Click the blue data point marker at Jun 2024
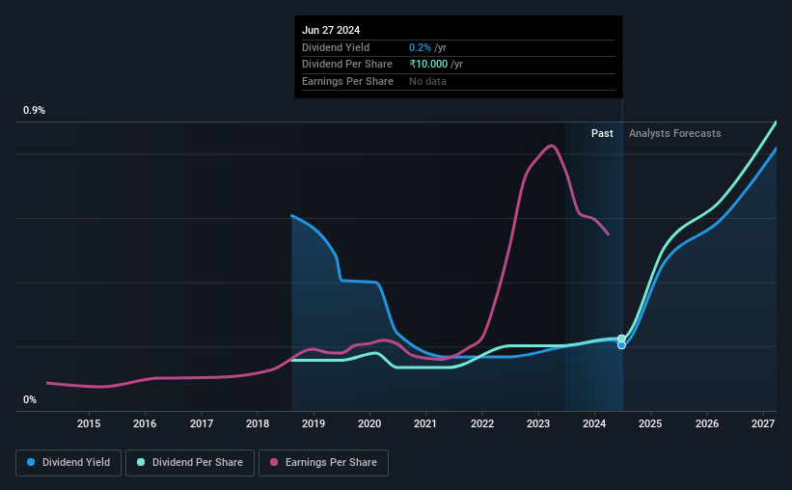This screenshot has height=490, width=792. (x=622, y=345)
